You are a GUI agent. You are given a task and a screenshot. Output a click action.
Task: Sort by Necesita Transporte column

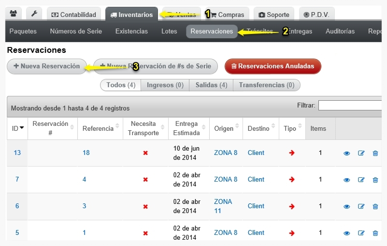145,128
